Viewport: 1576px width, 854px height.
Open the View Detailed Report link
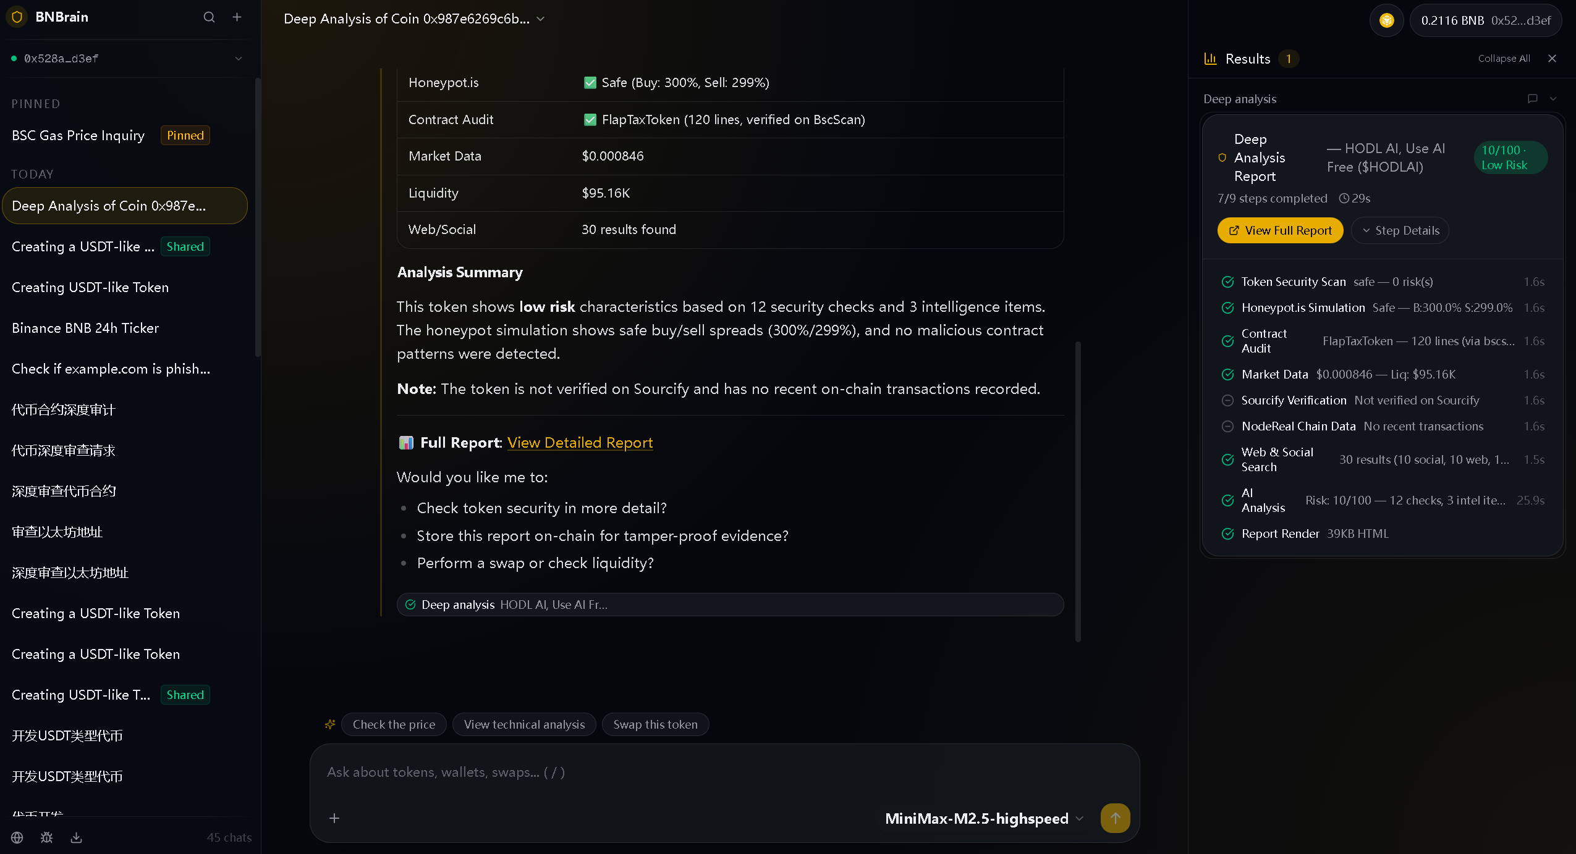click(580, 443)
